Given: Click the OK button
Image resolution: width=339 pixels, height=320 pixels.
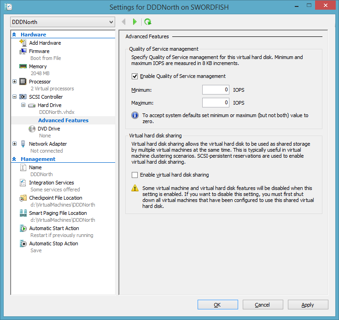Looking at the screenshot, I should click(x=218, y=305).
